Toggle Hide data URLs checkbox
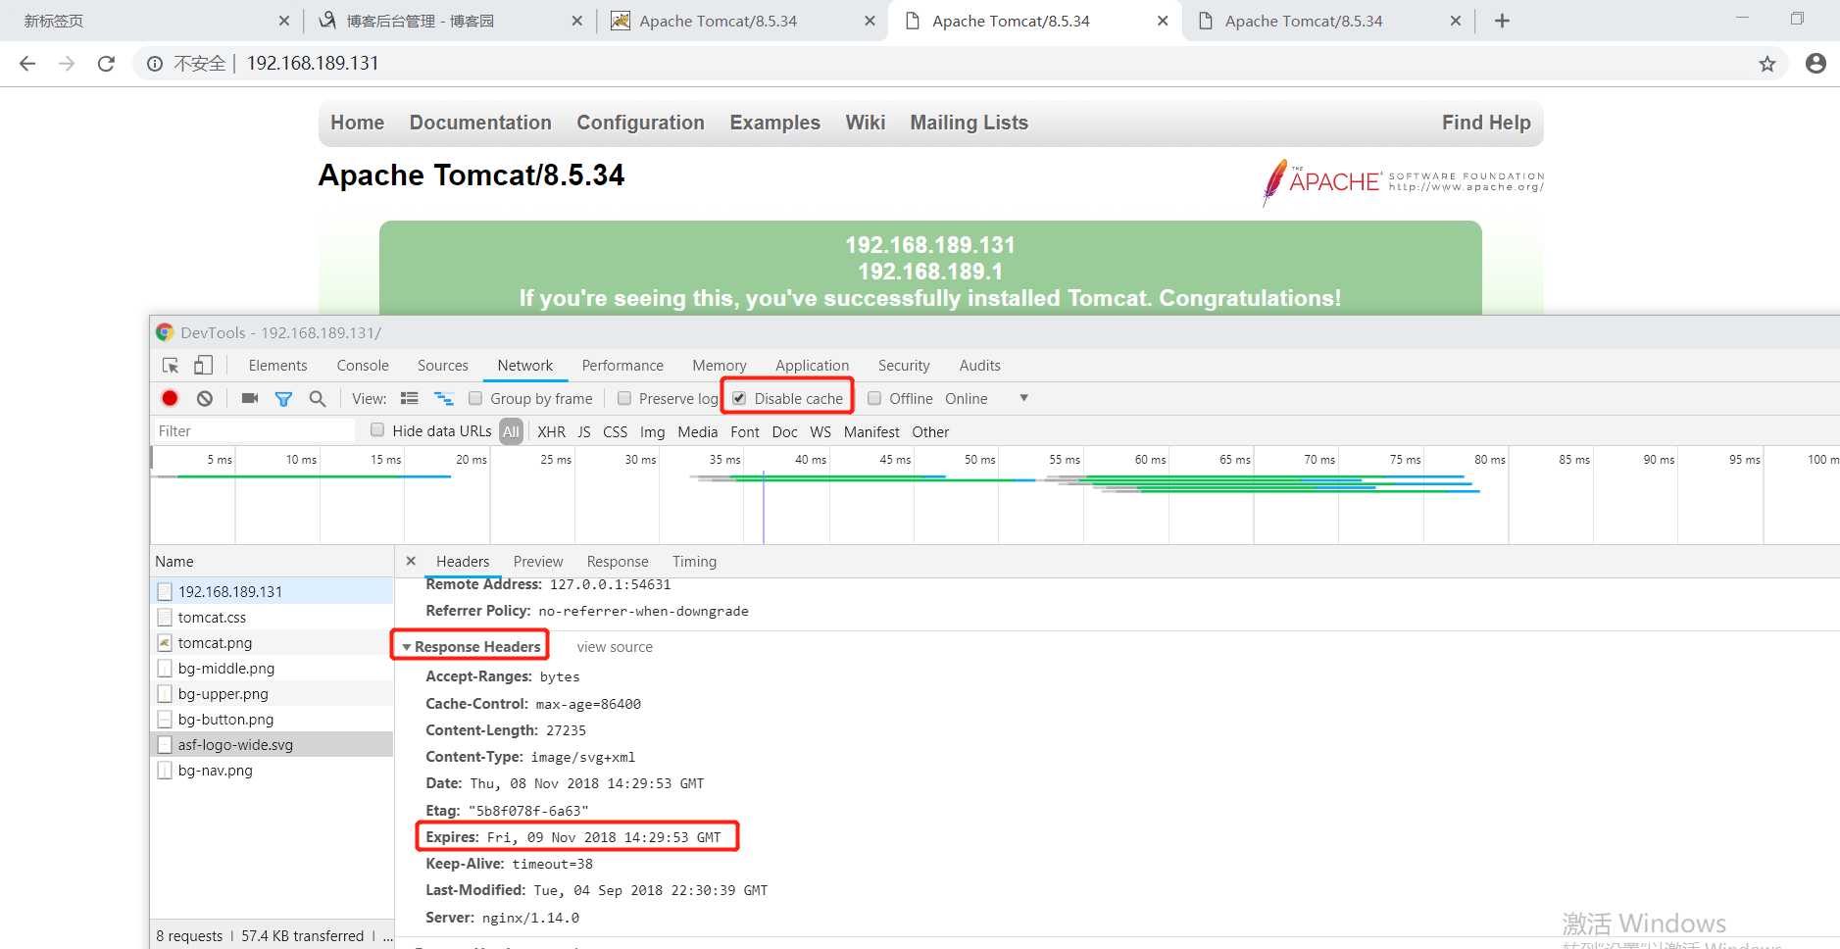 click(377, 430)
